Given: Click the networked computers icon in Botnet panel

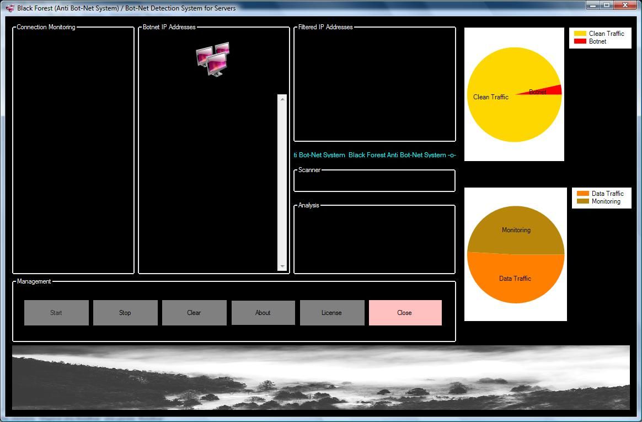Looking at the screenshot, I should (213, 60).
